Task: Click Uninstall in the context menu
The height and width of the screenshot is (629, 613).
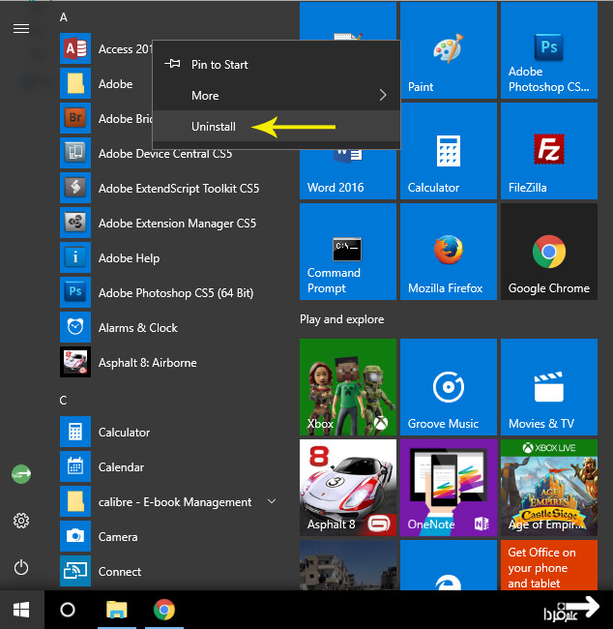Action: click(x=214, y=127)
